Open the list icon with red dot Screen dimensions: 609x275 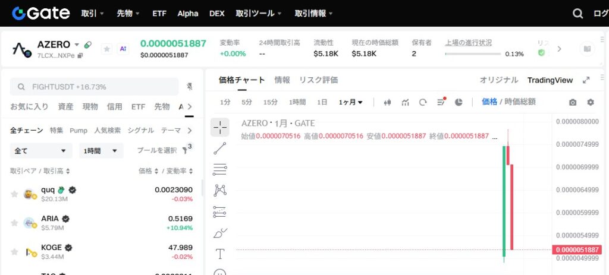click(441, 102)
